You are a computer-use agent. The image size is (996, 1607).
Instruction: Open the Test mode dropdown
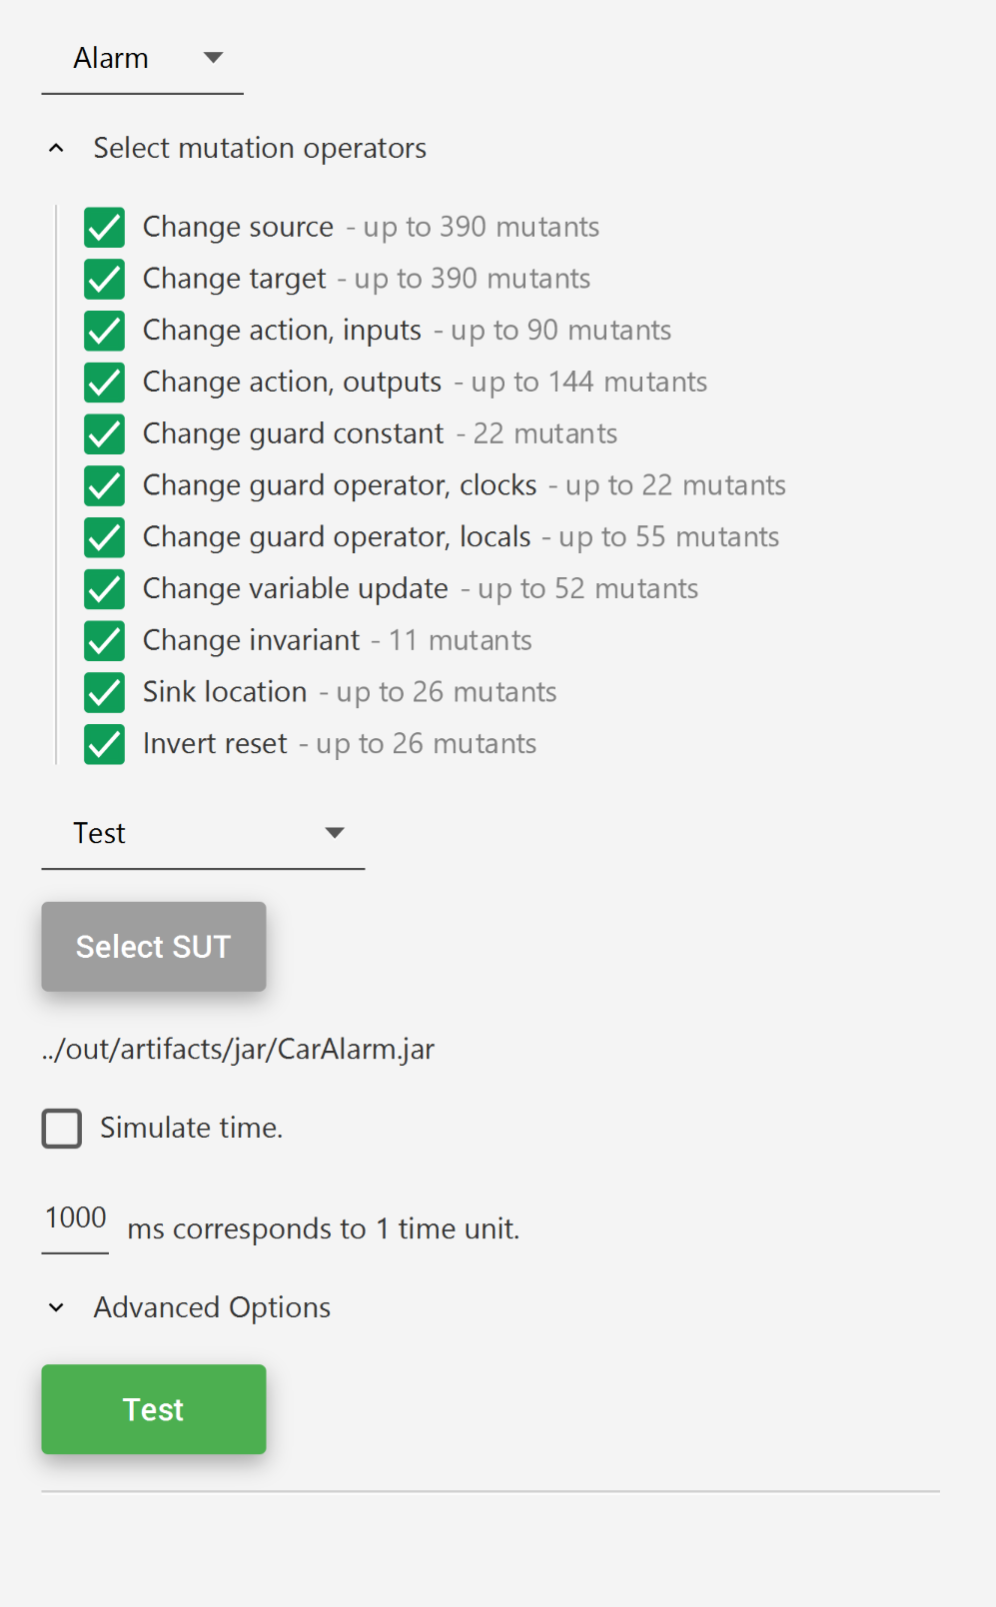(x=203, y=834)
